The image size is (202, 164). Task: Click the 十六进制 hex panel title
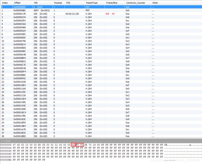pos(6,140)
